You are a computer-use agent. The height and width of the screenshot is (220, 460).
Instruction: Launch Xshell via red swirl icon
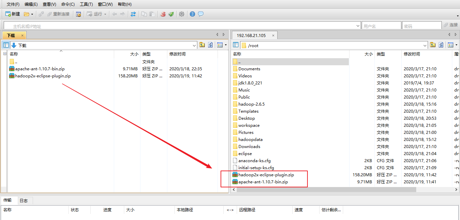click(163, 14)
